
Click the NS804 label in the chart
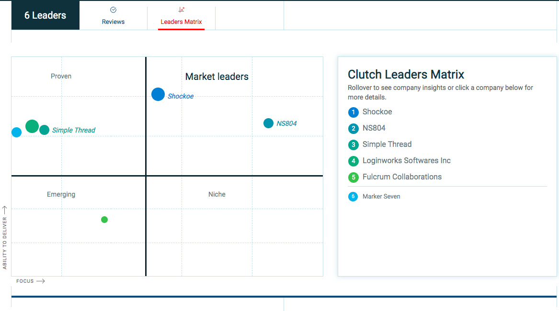click(286, 123)
